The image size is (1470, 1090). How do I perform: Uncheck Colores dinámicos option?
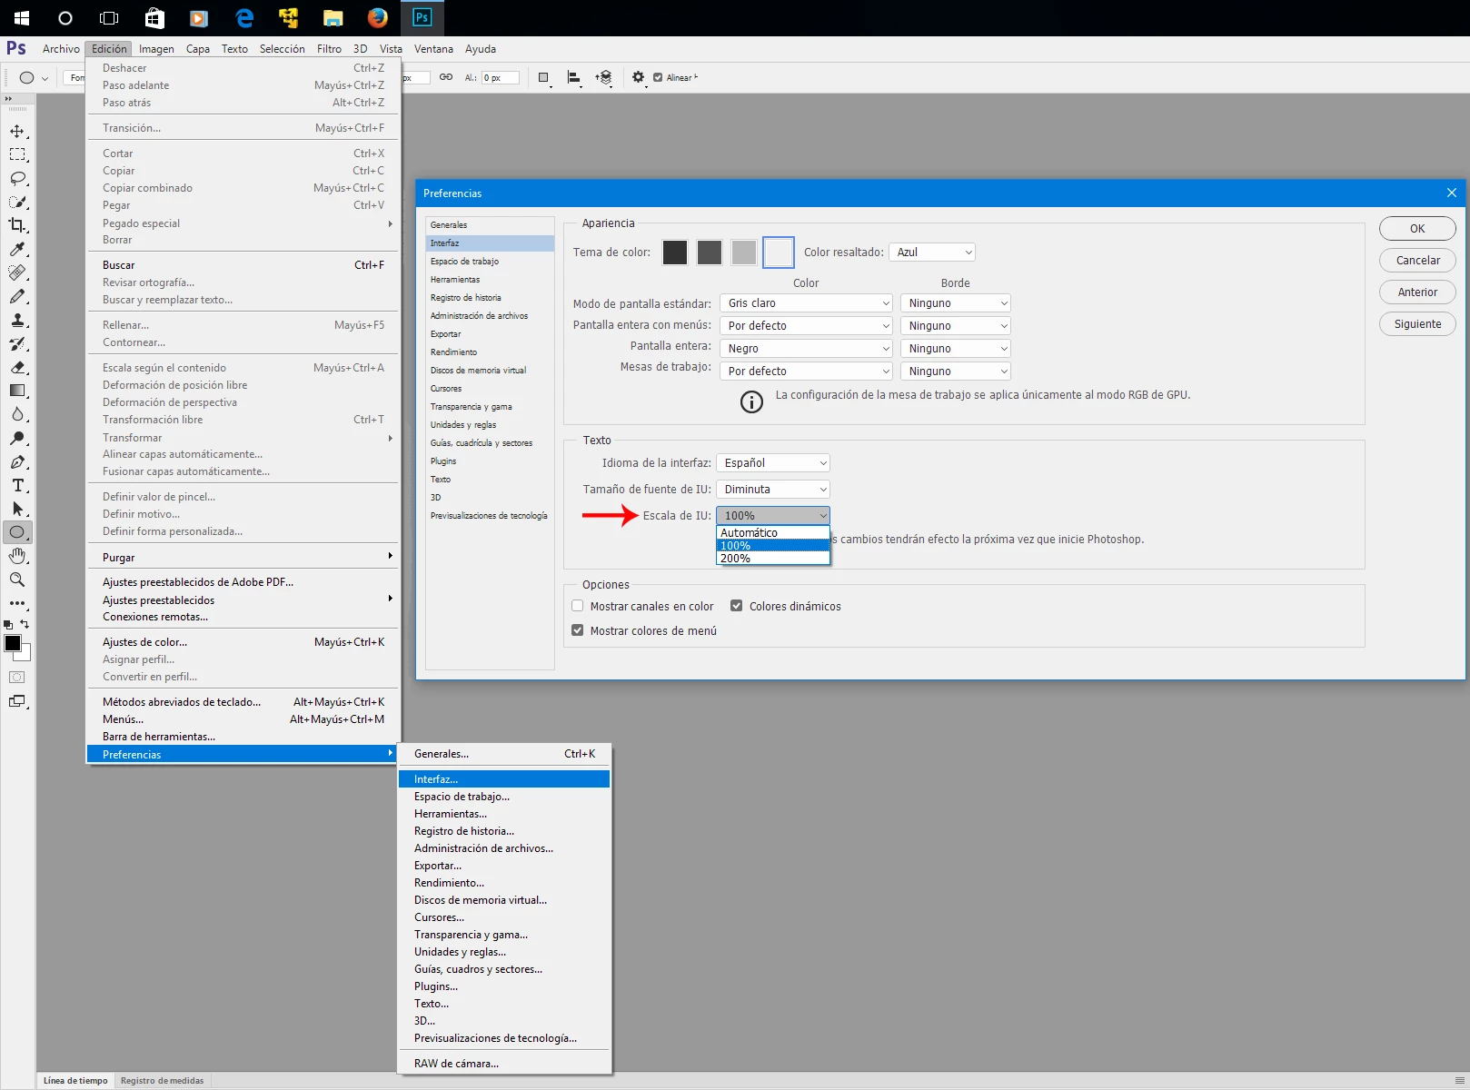(x=737, y=606)
